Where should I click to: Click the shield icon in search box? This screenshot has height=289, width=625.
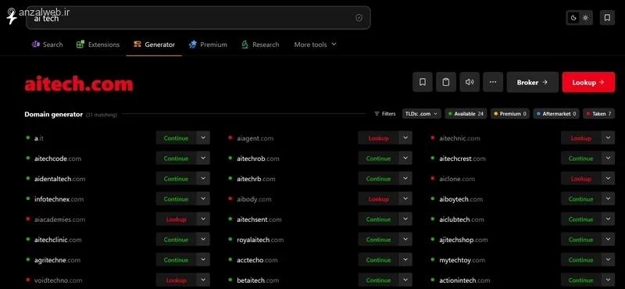[359, 18]
